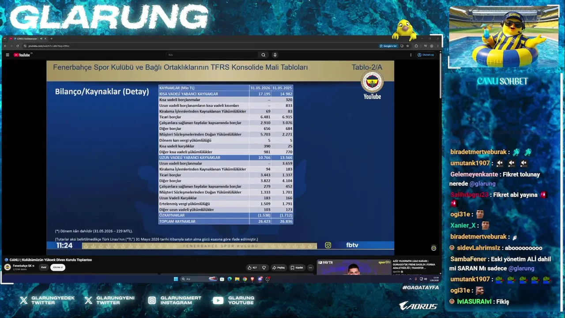Screen dimensions: 565x318
Task: Click the Windows taskbar search box
Action: coord(199,279)
